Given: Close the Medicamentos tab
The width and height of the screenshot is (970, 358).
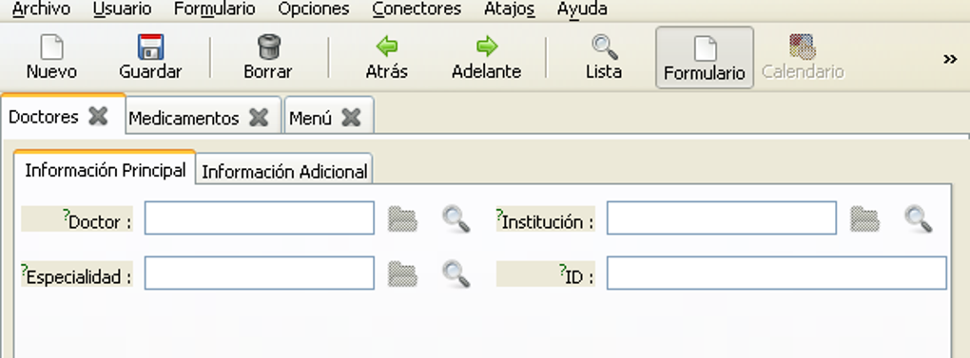Looking at the screenshot, I should pyautogui.click(x=259, y=118).
